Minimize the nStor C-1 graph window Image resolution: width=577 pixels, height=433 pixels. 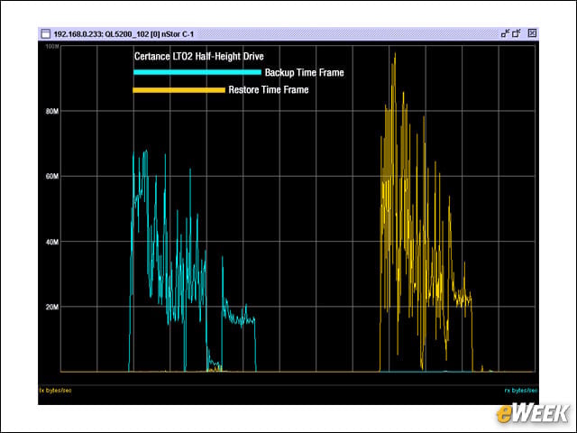click(505, 33)
